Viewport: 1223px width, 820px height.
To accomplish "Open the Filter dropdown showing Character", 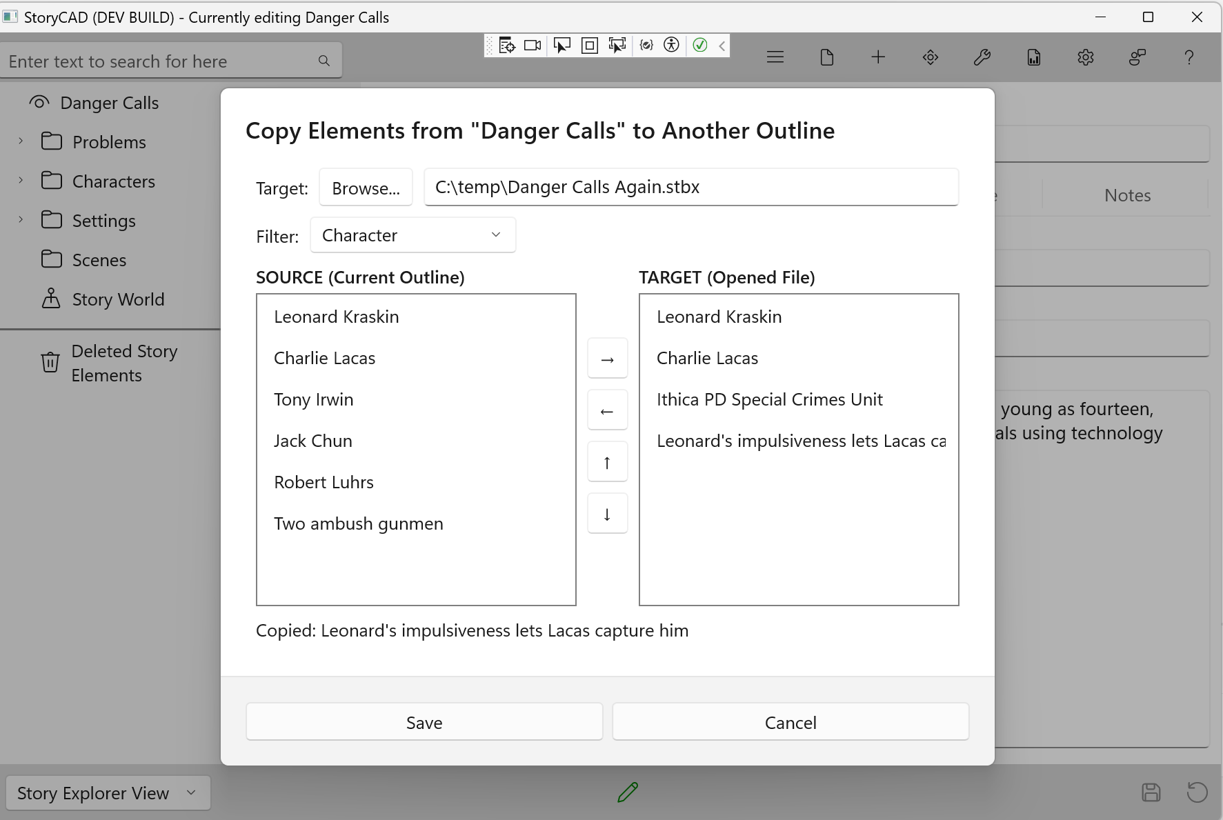I will point(412,234).
